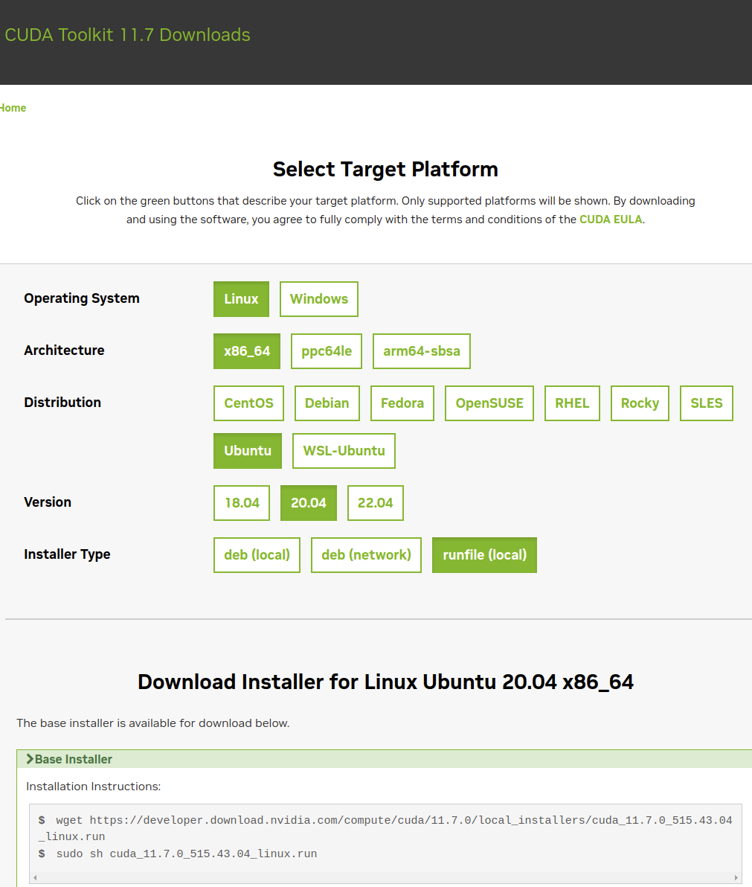752x887 pixels.
Task: Click the wget command line text
Action: click(385, 828)
